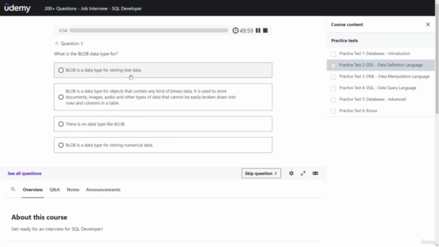Open Practice Test 2: DDL - Data Definition Language
This screenshot has height=247, width=439.
point(381,65)
